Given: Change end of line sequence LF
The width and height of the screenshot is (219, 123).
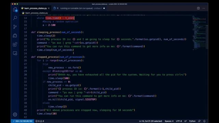Looking at the screenshot, I should point(185,121).
